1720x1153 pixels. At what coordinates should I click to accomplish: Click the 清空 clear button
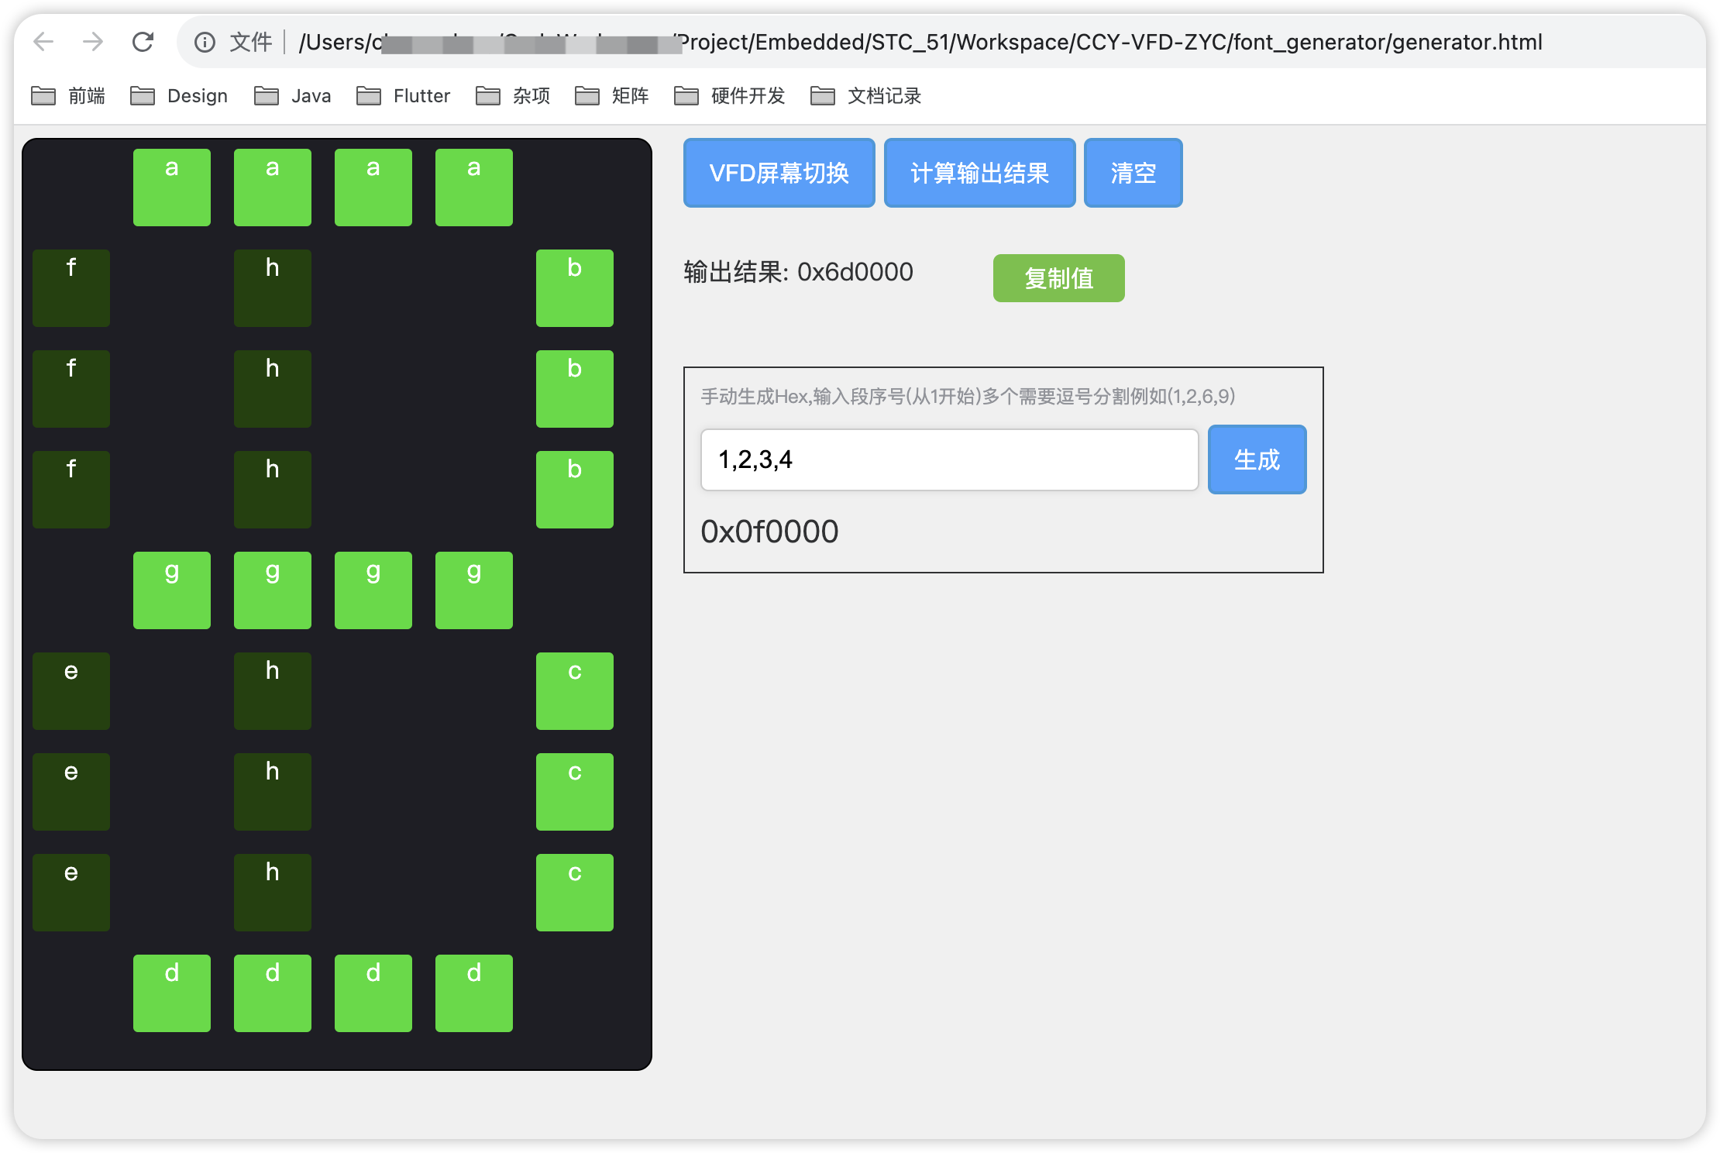[x=1133, y=172]
